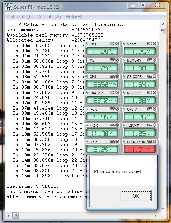
Task: Open the Help(H) menu
Action: click(x=74, y=17)
